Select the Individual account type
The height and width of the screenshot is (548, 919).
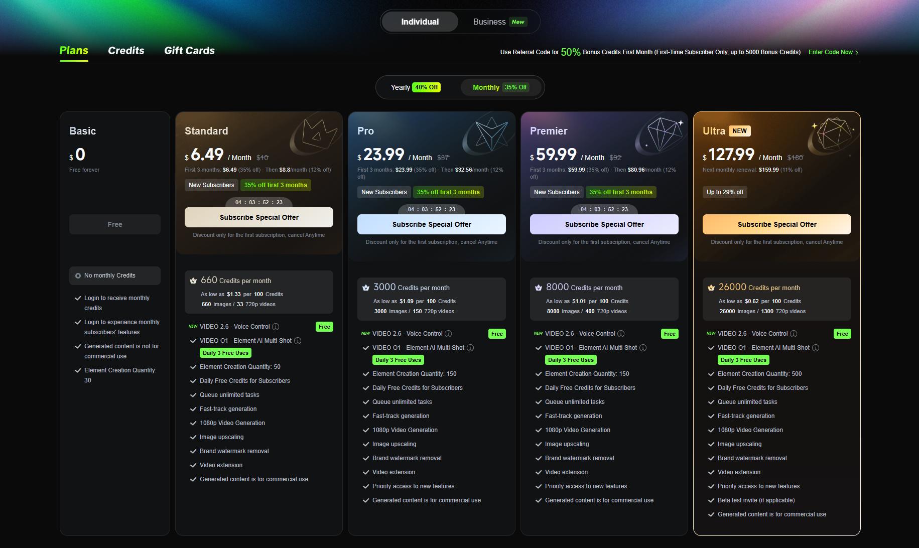(420, 22)
